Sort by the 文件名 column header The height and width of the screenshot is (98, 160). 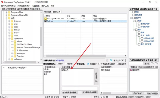point(55,16)
